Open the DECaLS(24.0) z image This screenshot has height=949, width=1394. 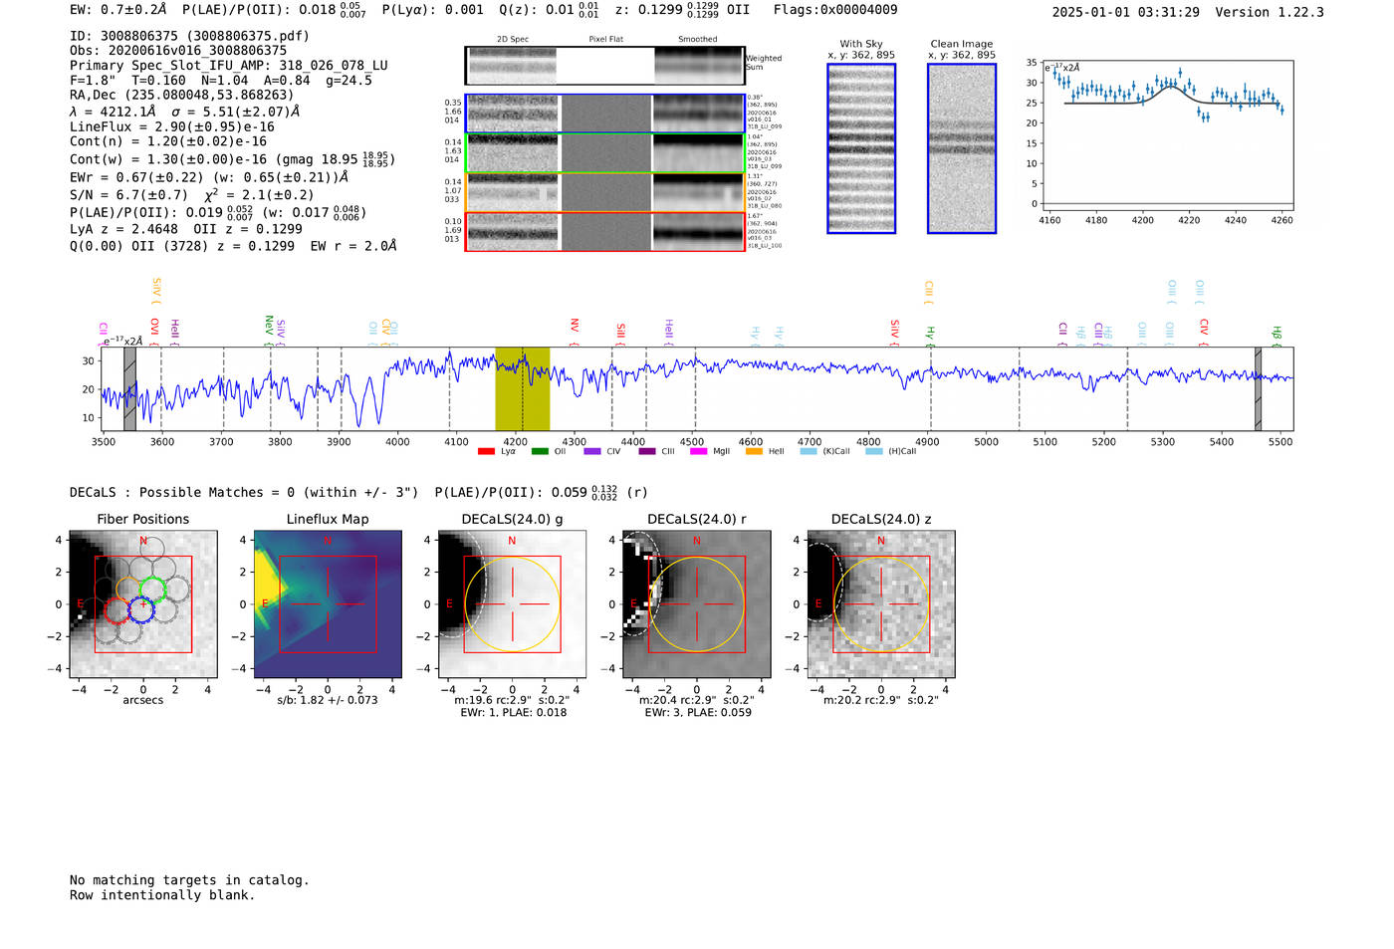pos(880,604)
